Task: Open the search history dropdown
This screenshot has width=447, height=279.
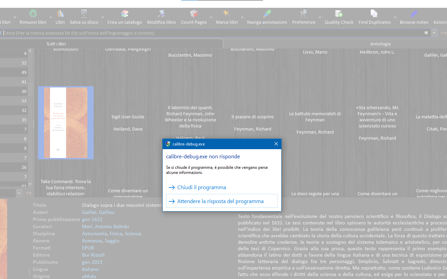Action: point(434,33)
